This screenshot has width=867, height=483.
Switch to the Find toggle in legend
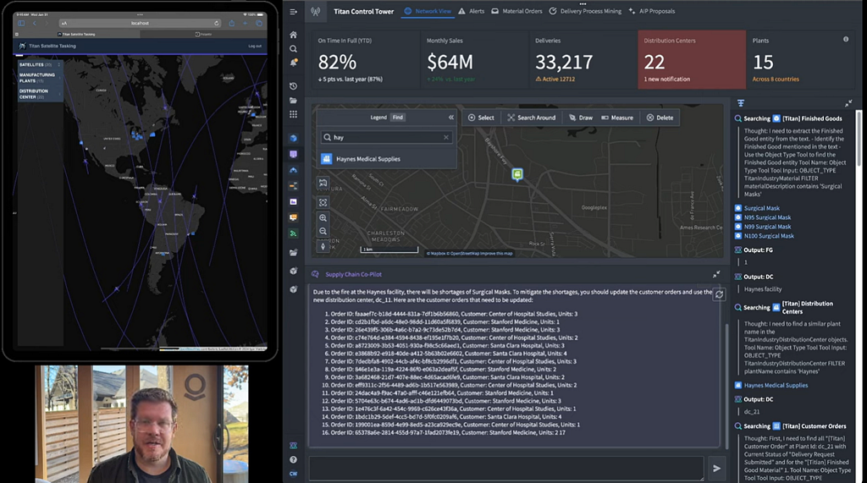tap(398, 118)
